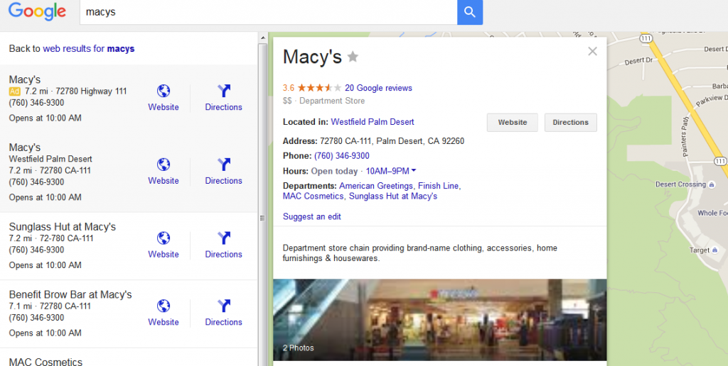Click the blue search magnifier button
This screenshot has width=728, height=366.
point(469,12)
